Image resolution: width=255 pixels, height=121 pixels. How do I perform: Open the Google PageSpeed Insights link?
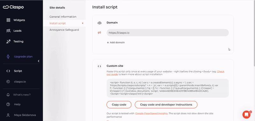151,113
